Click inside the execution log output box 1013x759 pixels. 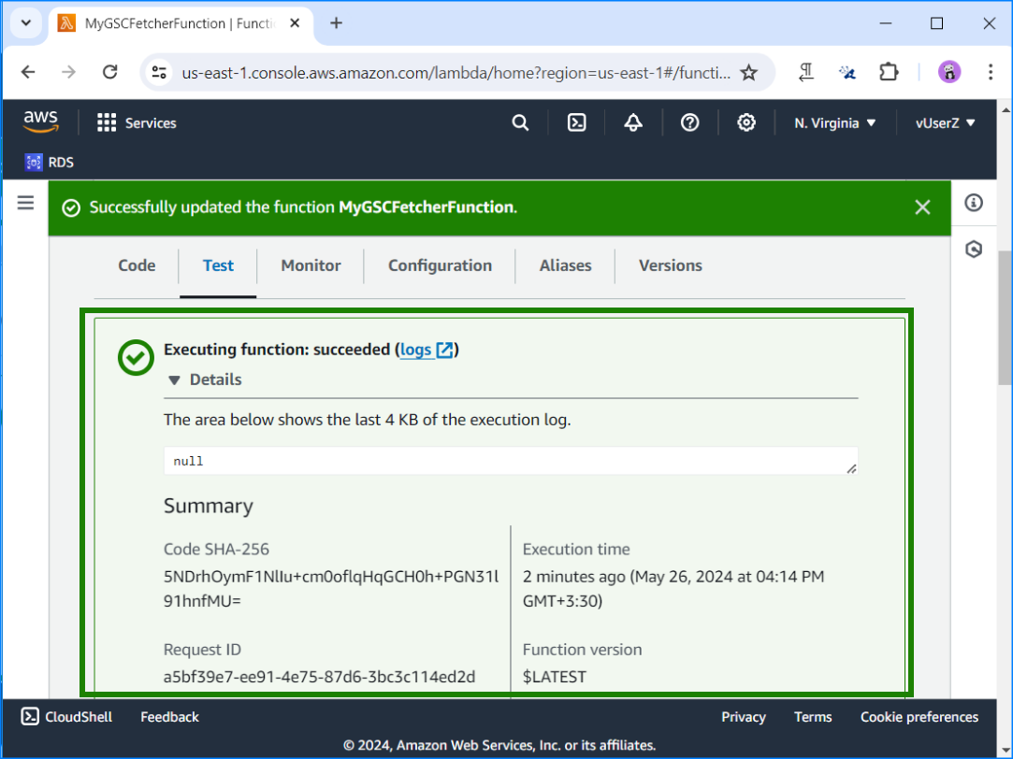pyautogui.click(x=510, y=460)
